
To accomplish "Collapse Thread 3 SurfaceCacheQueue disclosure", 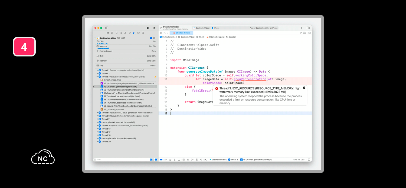I will (x=97, y=77).
